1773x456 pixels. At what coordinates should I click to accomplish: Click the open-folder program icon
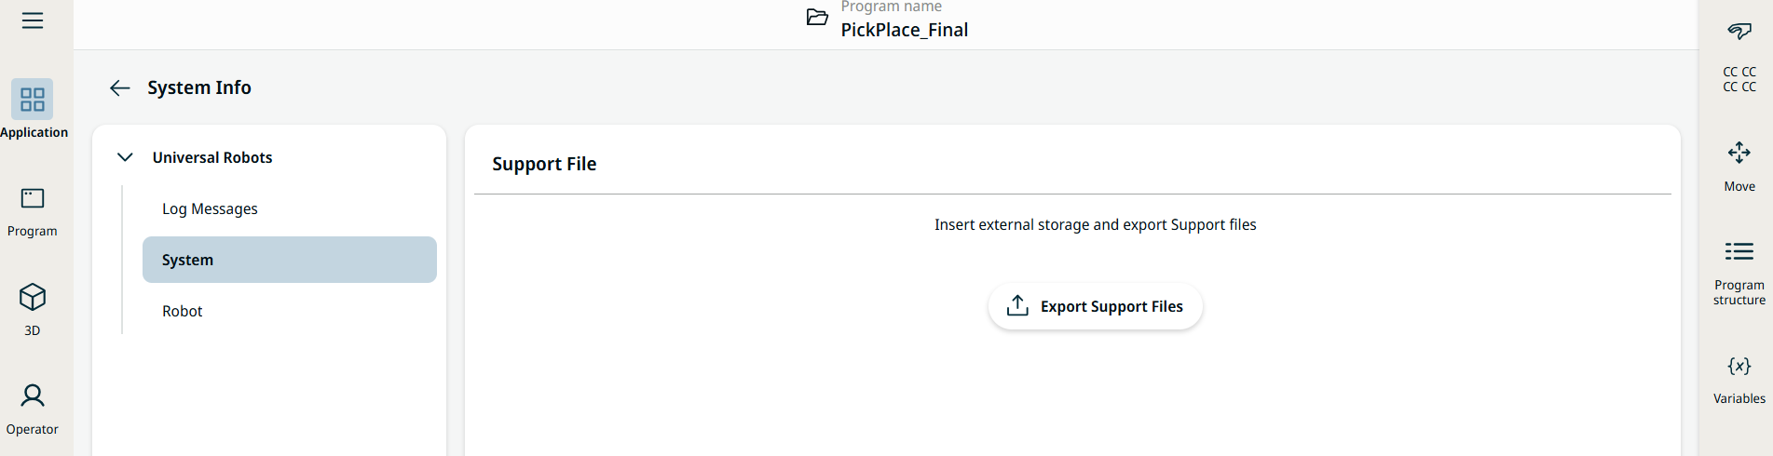[817, 18]
